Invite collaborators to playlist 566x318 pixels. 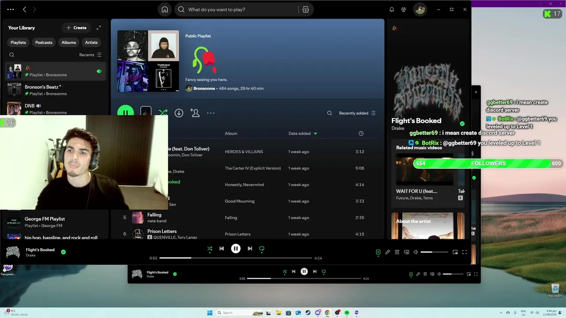coord(195,113)
